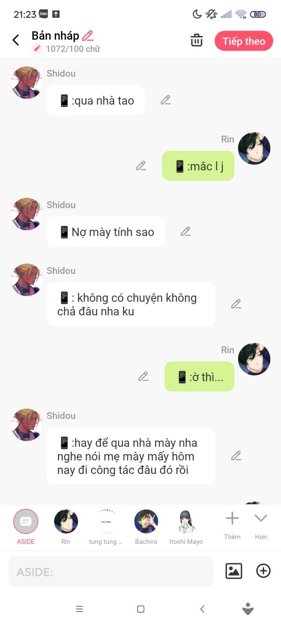
Task: Edit the 'hay để qua nhà mày' message
Action: point(236,456)
